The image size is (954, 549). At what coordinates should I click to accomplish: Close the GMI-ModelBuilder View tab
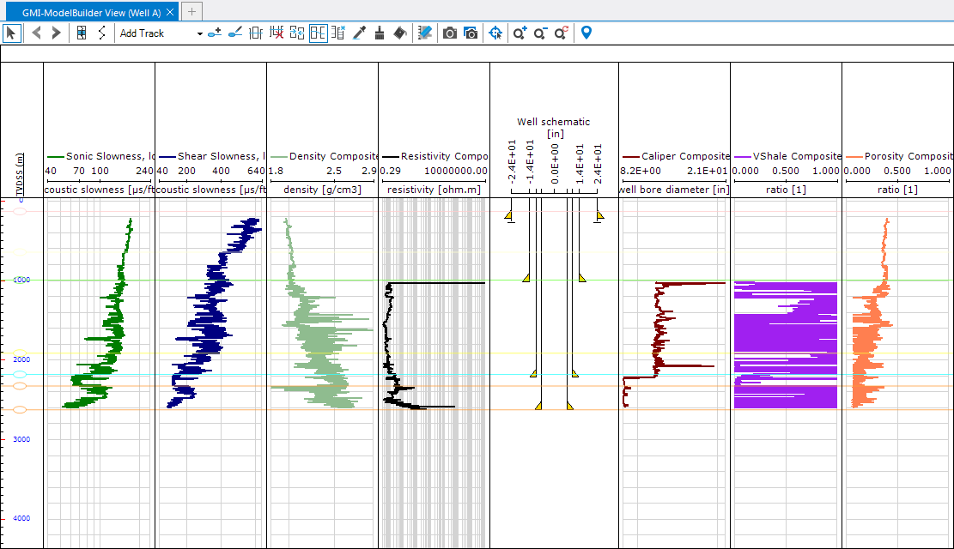(x=170, y=12)
